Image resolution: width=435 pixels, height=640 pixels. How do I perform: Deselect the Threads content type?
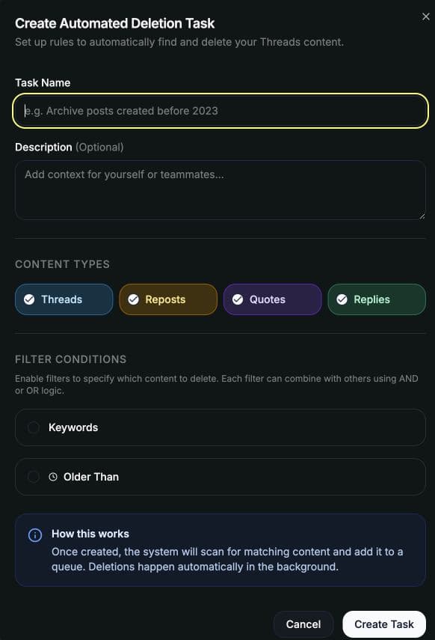[64, 299]
